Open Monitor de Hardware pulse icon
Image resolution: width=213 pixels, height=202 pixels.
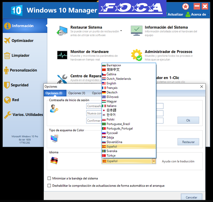(x=62, y=55)
